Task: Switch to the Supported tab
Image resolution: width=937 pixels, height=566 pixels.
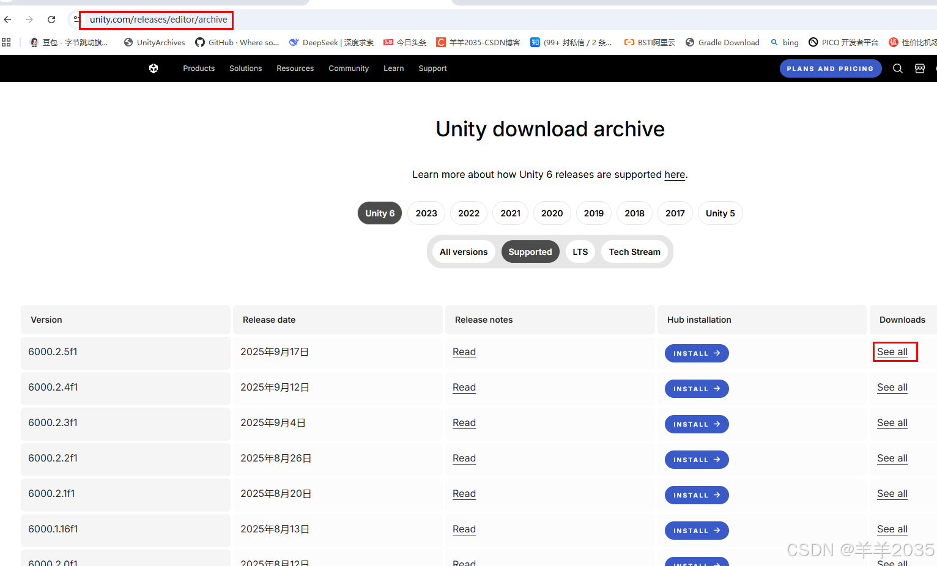Action: point(530,252)
